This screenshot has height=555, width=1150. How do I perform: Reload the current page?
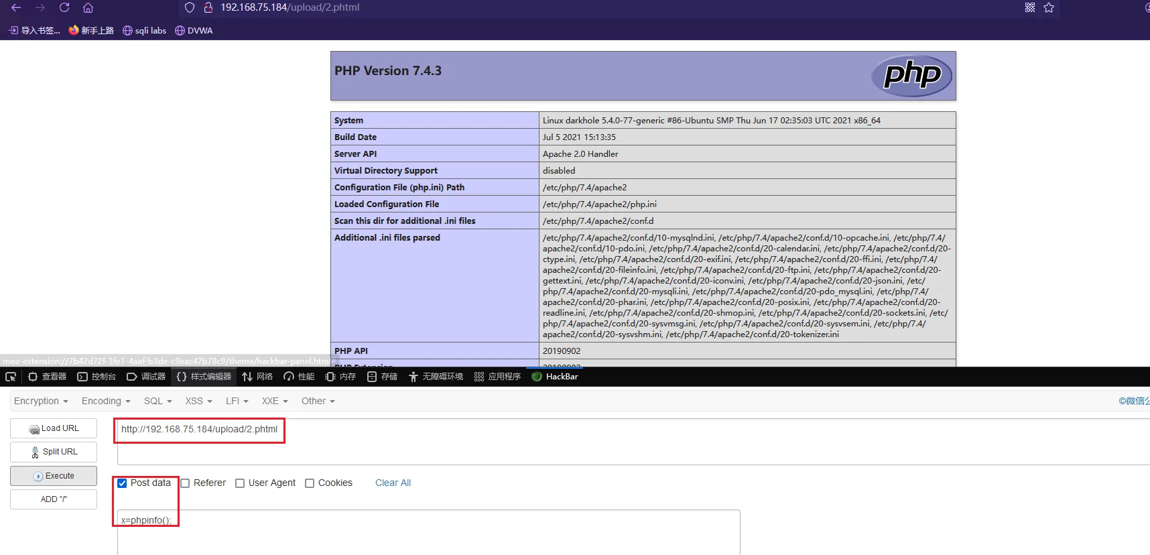pyautogui.click(x=64, y=7)
